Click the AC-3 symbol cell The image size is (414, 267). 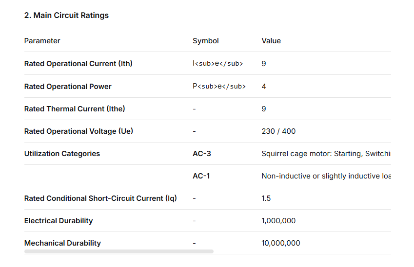[202, 154]
